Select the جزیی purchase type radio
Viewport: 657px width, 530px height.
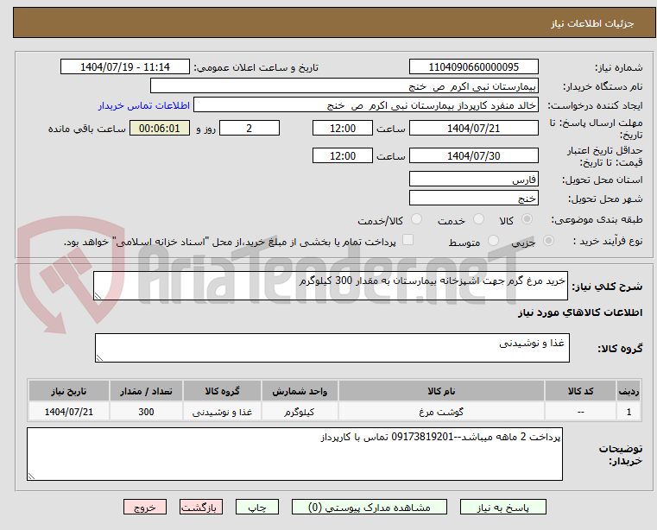pyautogui.click(x=548, y=241)
